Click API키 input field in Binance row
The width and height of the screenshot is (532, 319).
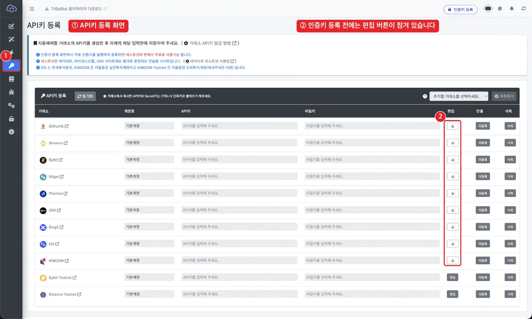tap(239, 143)
